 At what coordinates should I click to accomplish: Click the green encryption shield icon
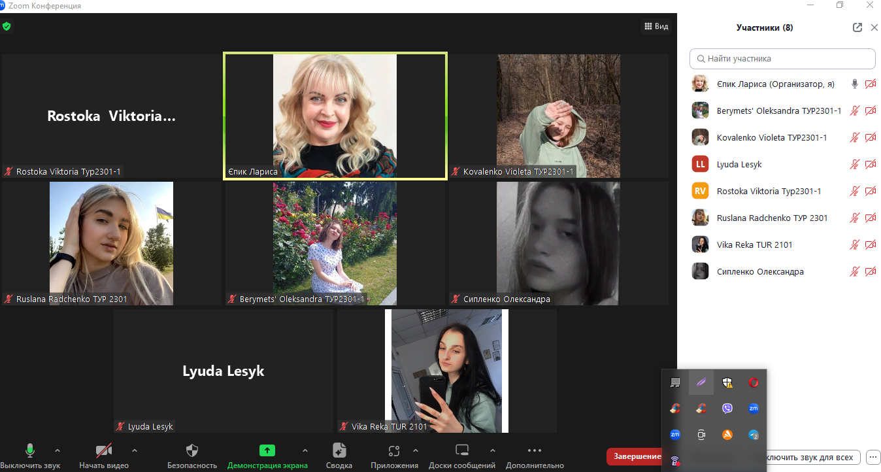pyautogui.click(x=7, y=27)
